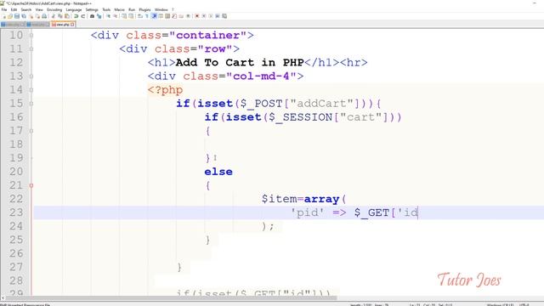Click the Folder as Workspace icon
544x306 pixels.
[181, 16]
